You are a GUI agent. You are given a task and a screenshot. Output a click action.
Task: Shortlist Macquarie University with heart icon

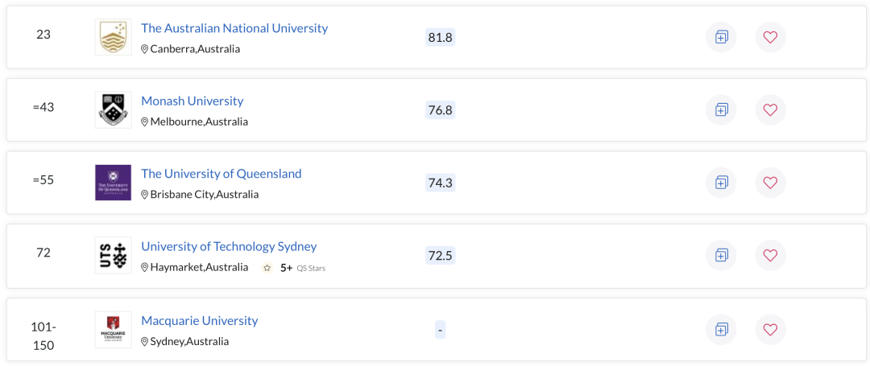pyautogui.click(x=770, y=330)
